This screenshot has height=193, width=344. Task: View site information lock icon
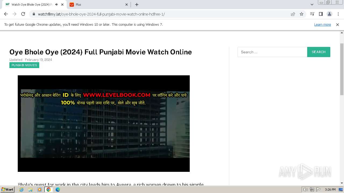(x=34, y=14)
